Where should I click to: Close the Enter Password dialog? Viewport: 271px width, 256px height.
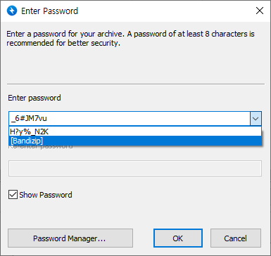(x=260, y=11)
